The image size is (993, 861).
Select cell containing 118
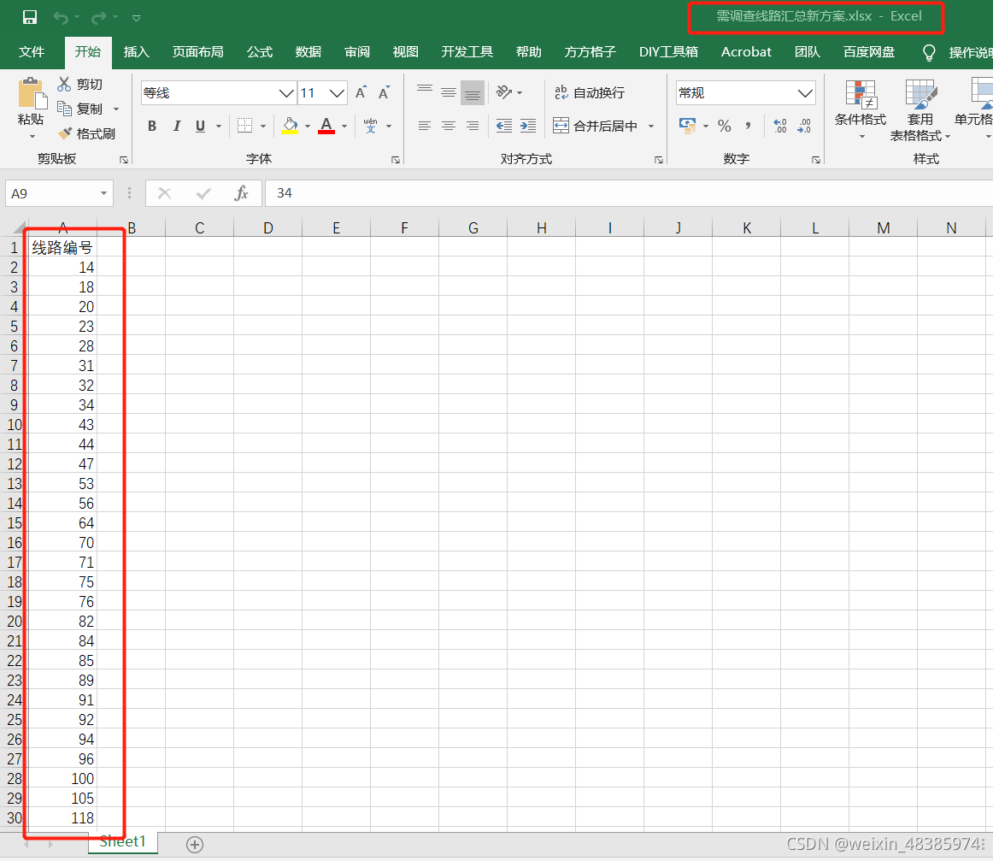(62, 818)
